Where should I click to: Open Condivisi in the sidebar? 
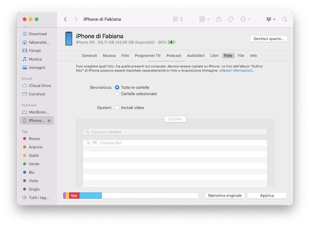(34, 94)
